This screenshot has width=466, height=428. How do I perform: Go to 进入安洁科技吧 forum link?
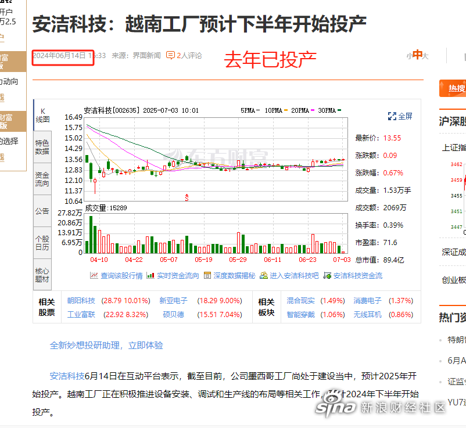[294, 276]
